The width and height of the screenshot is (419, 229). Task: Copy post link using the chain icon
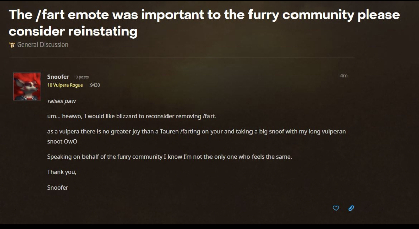351,208
